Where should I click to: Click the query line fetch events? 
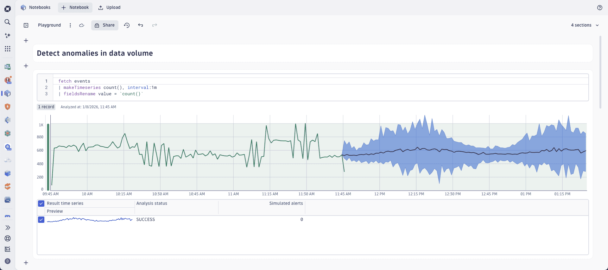coord(74,81)
